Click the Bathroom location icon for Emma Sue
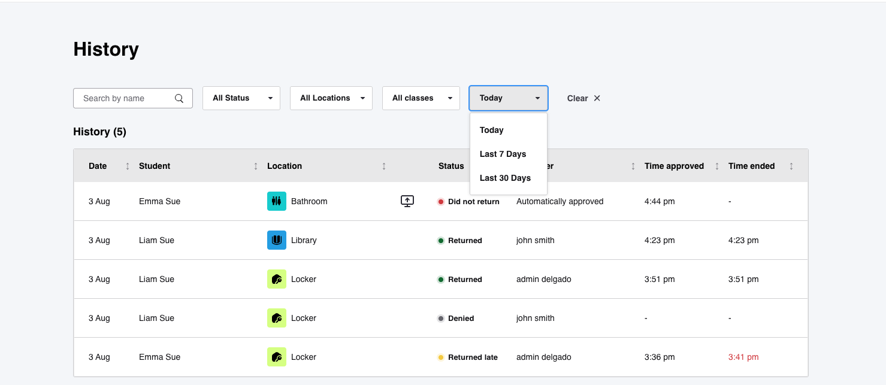Image resolution: width=886 pixels, height=385 pixels. pos(277,201)
